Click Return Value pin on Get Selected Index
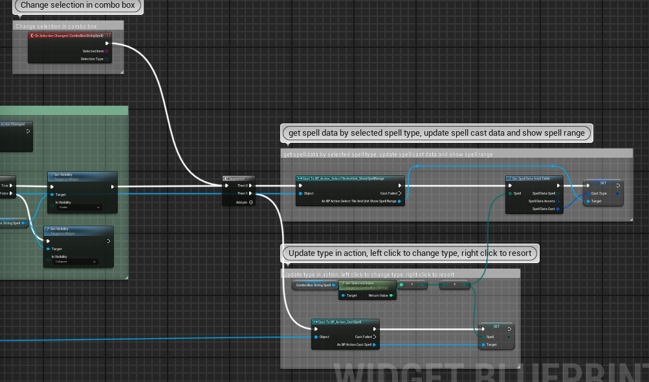Screen dimensions: 649x382 click(x=391, y=295)
